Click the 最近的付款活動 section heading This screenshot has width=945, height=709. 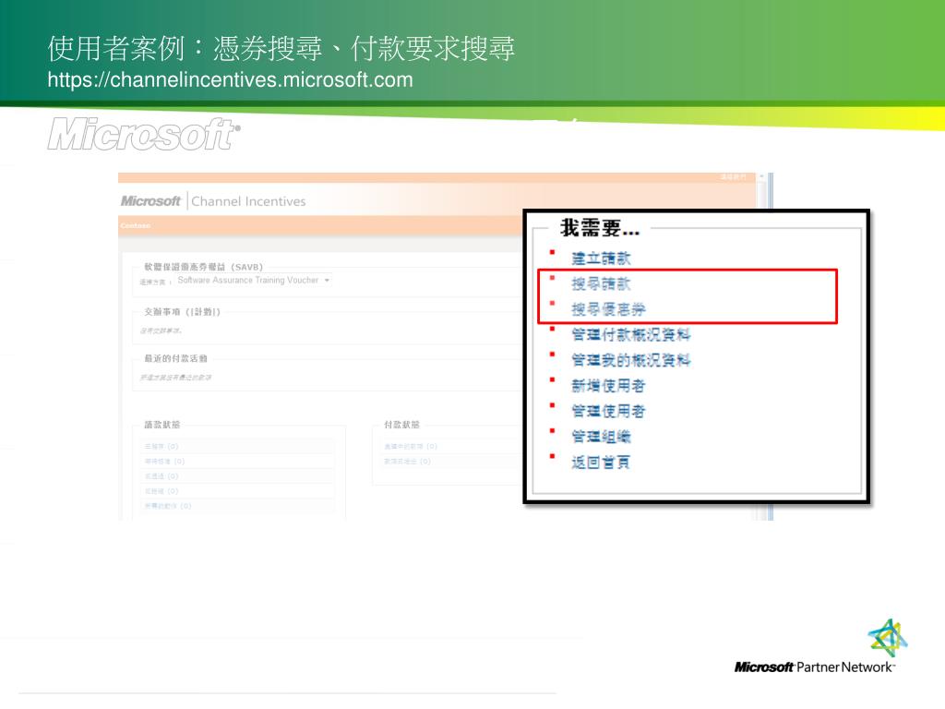175,359
